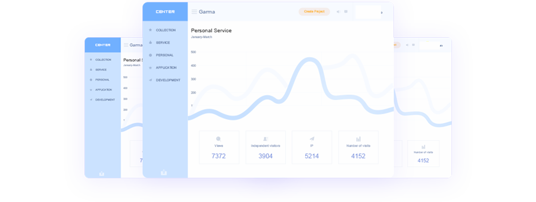Open DEVELOPMENT in the front window sidebar
Viewport: 536px width, 202px height.
[167, 80]
